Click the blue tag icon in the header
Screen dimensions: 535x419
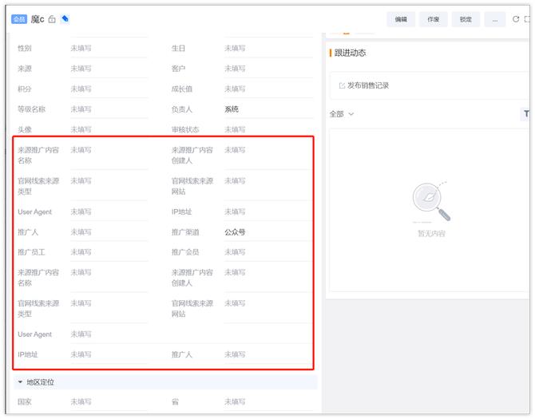point(65,19)
